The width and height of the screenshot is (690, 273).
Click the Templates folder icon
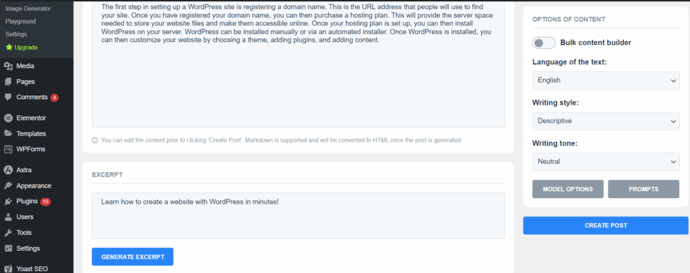tap(8, 133)
